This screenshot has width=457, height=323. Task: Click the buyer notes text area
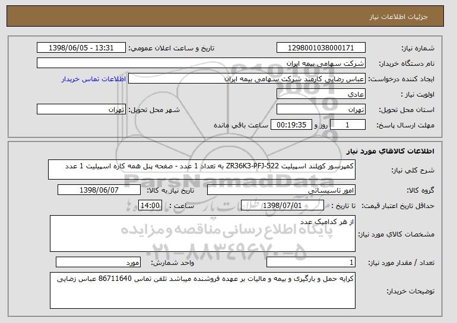pyautogui.click(x=202, y=290)
